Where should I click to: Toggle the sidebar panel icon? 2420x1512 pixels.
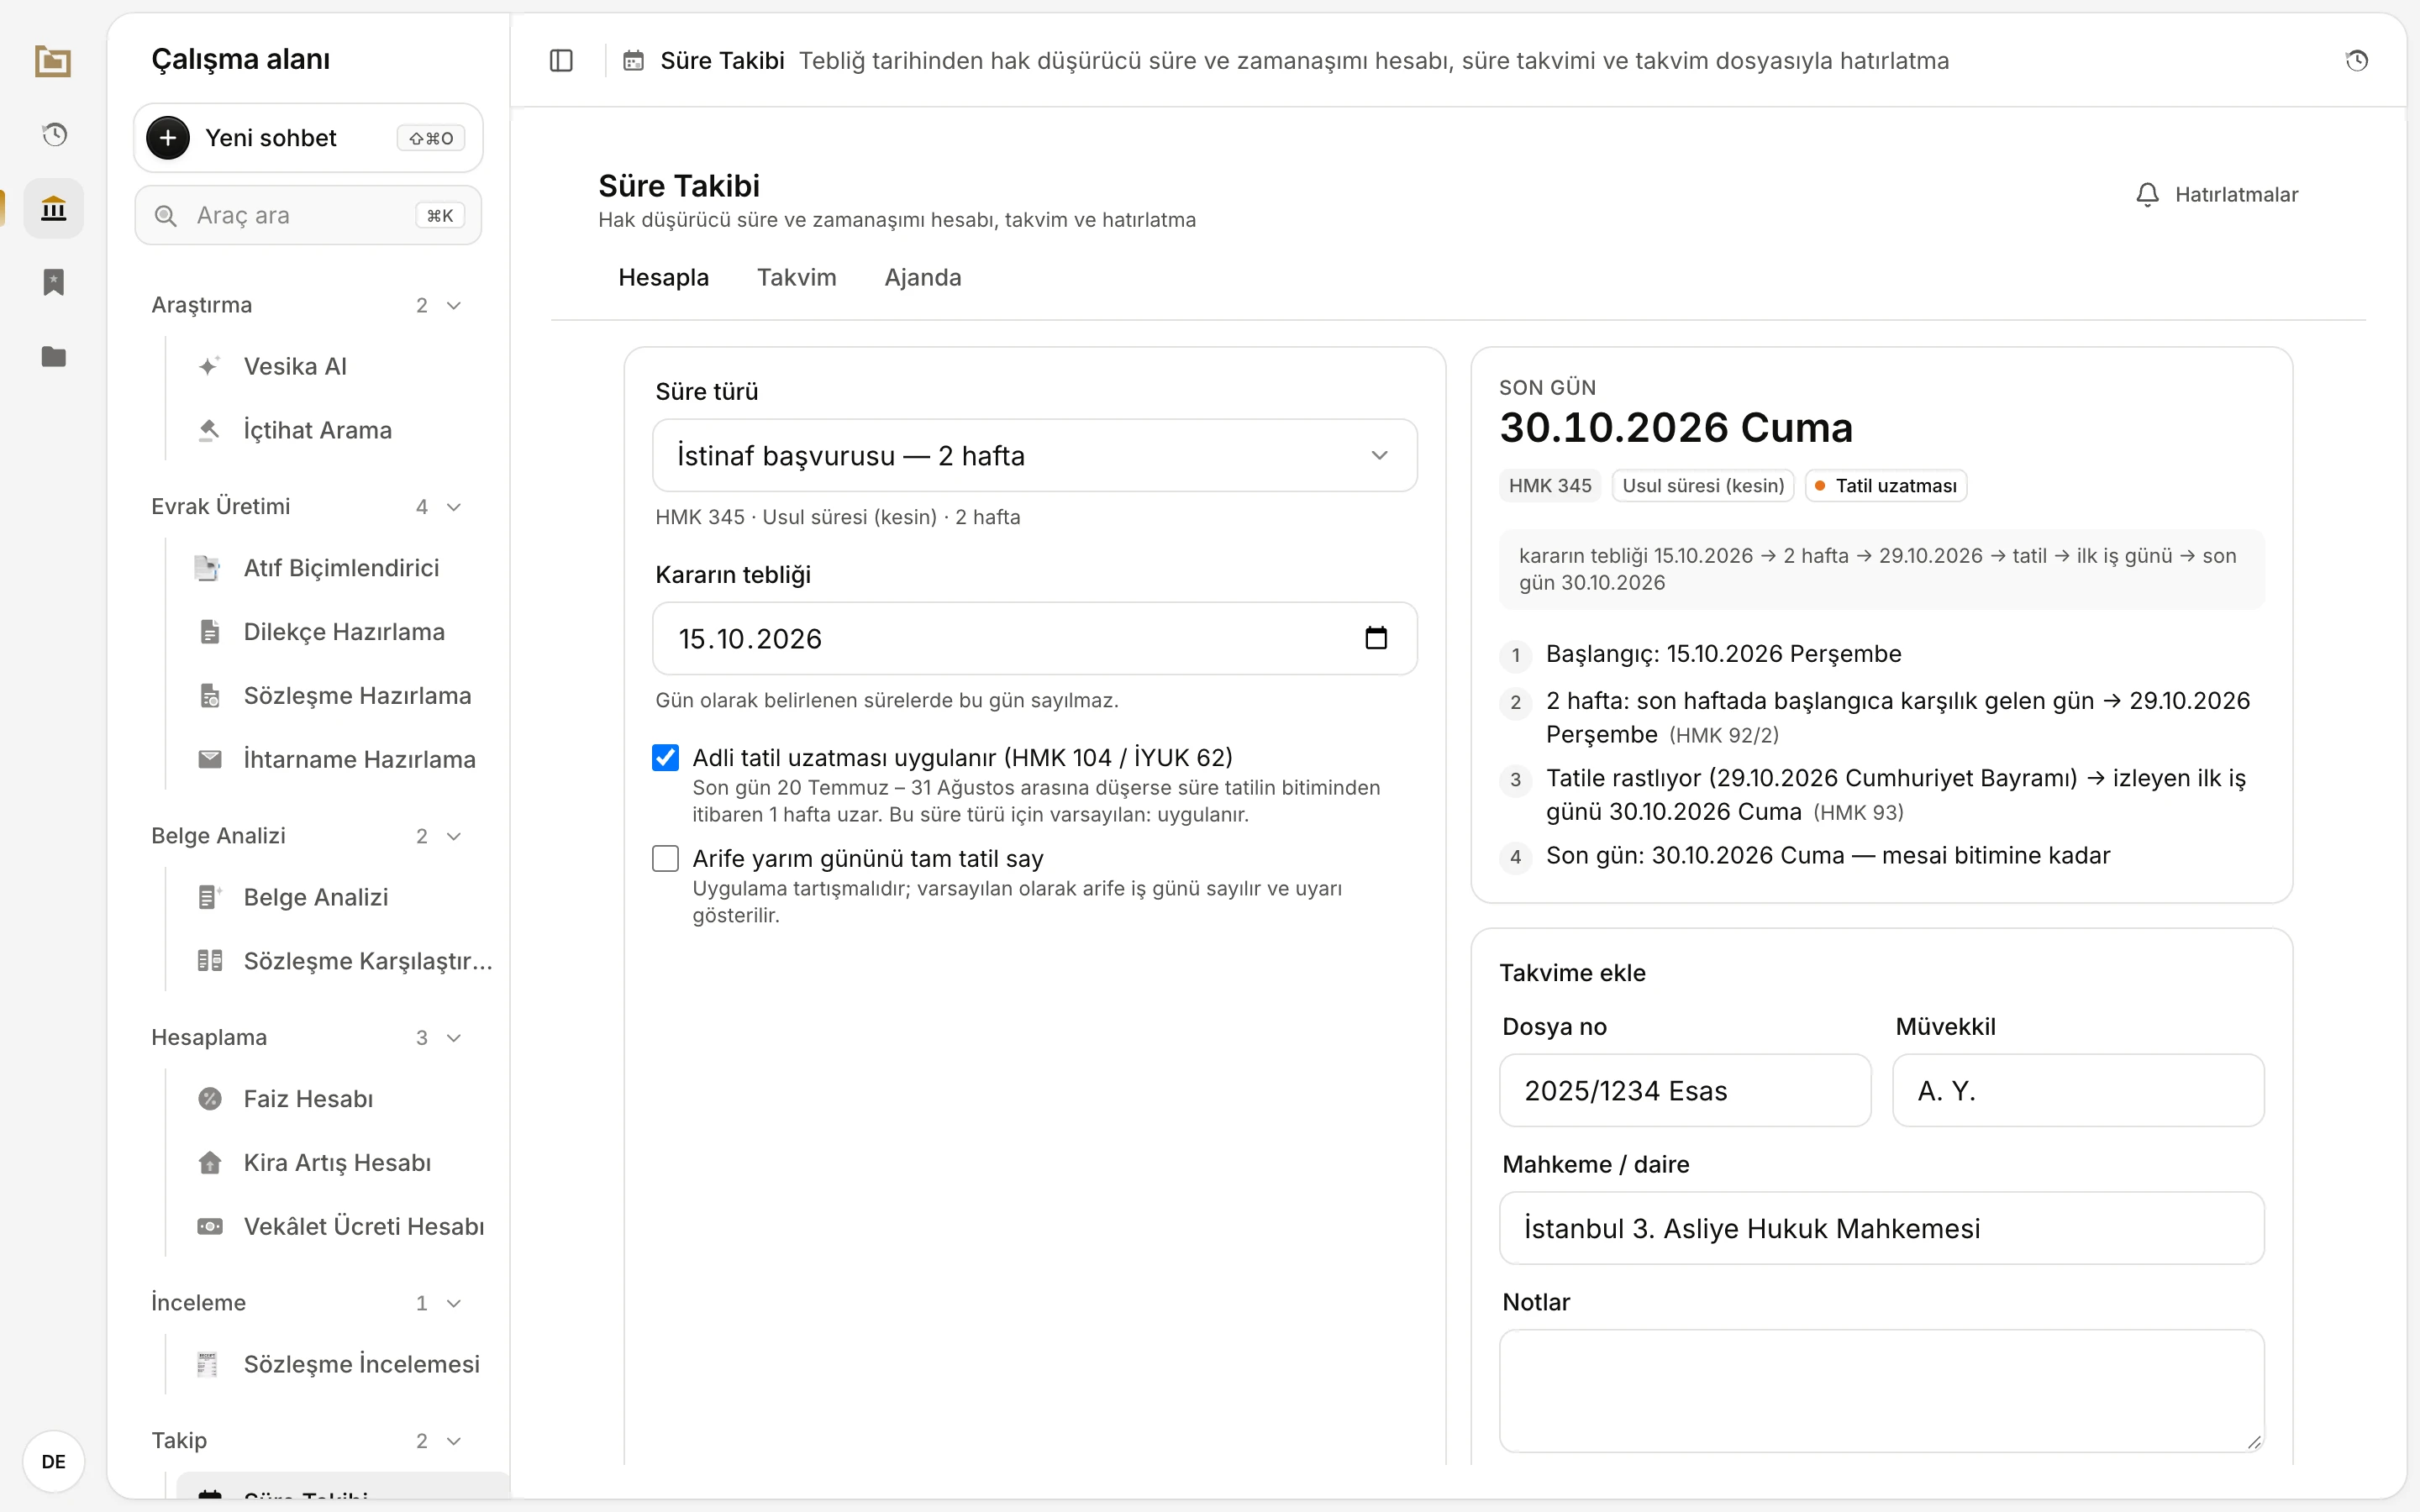[x=562, y=61]
